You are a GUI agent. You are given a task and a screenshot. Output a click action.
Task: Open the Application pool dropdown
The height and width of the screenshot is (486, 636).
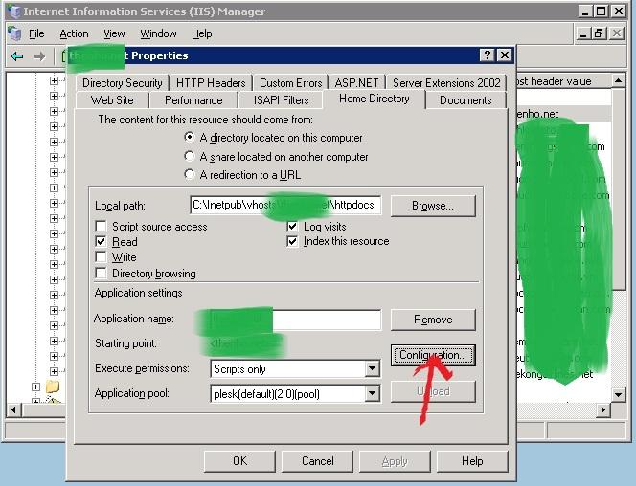[372, 393]
